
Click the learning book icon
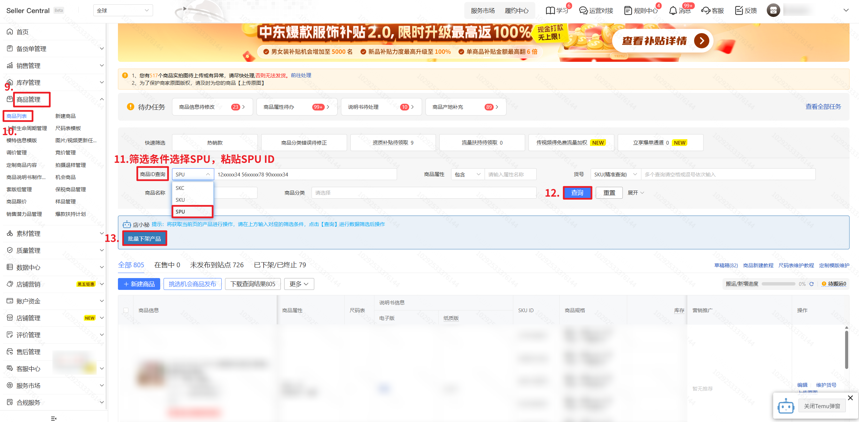click(550, 11)
